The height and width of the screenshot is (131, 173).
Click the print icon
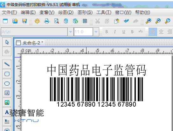(47, 21)
